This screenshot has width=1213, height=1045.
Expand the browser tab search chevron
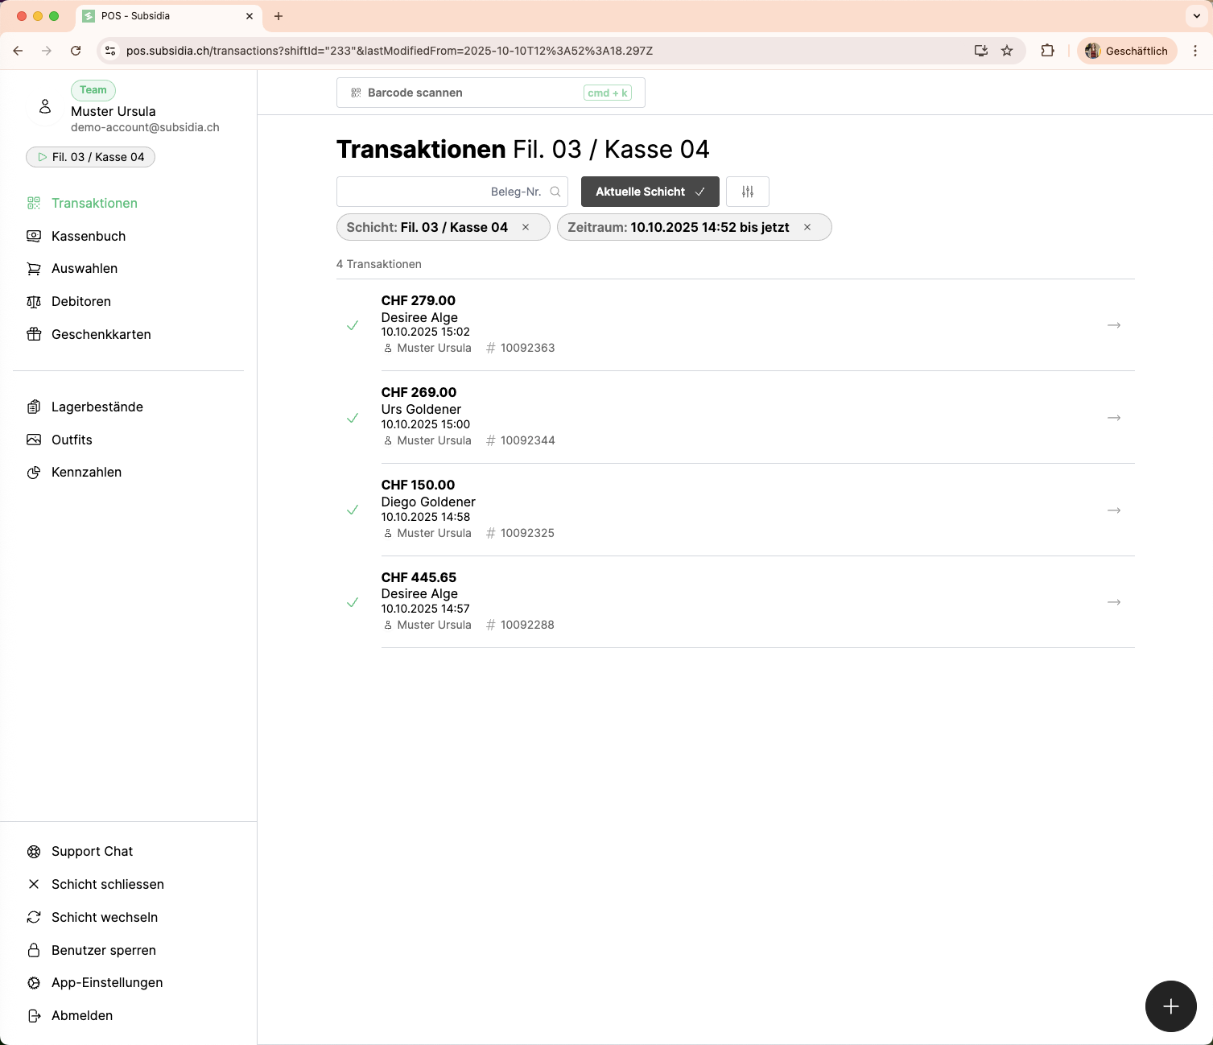(1196, 16)
